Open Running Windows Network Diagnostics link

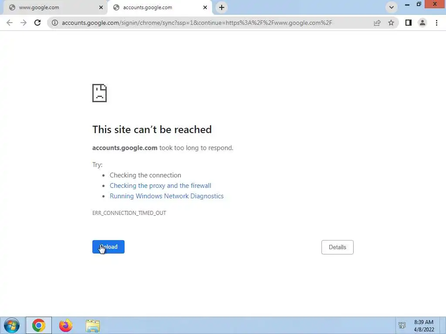[167, 196]
